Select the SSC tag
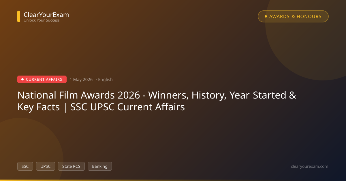Image resolution: width=346 pixels, height=181 pixels. point(25,166)
